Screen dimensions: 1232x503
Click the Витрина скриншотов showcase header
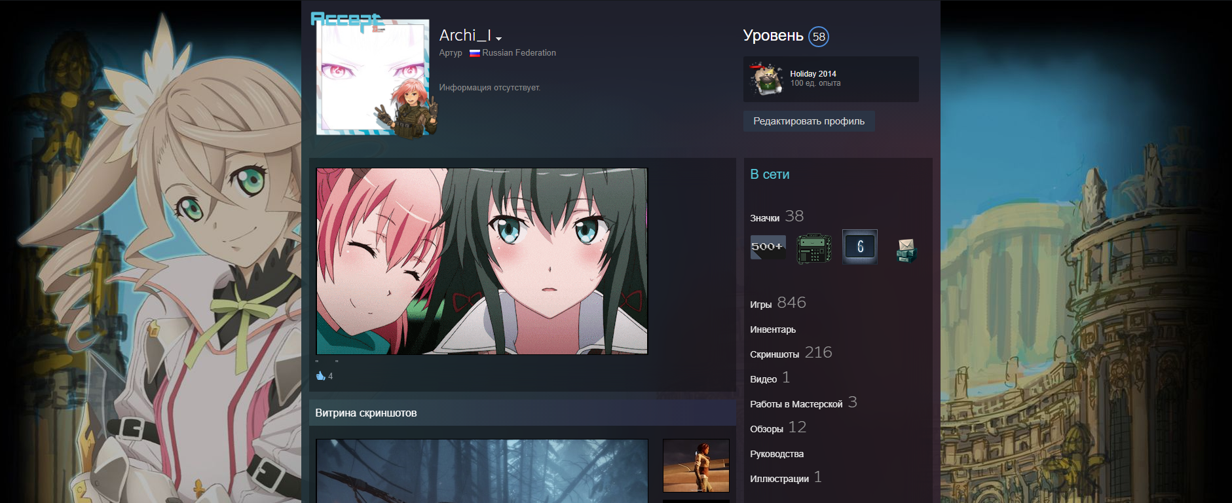click(x=523, y=413)
